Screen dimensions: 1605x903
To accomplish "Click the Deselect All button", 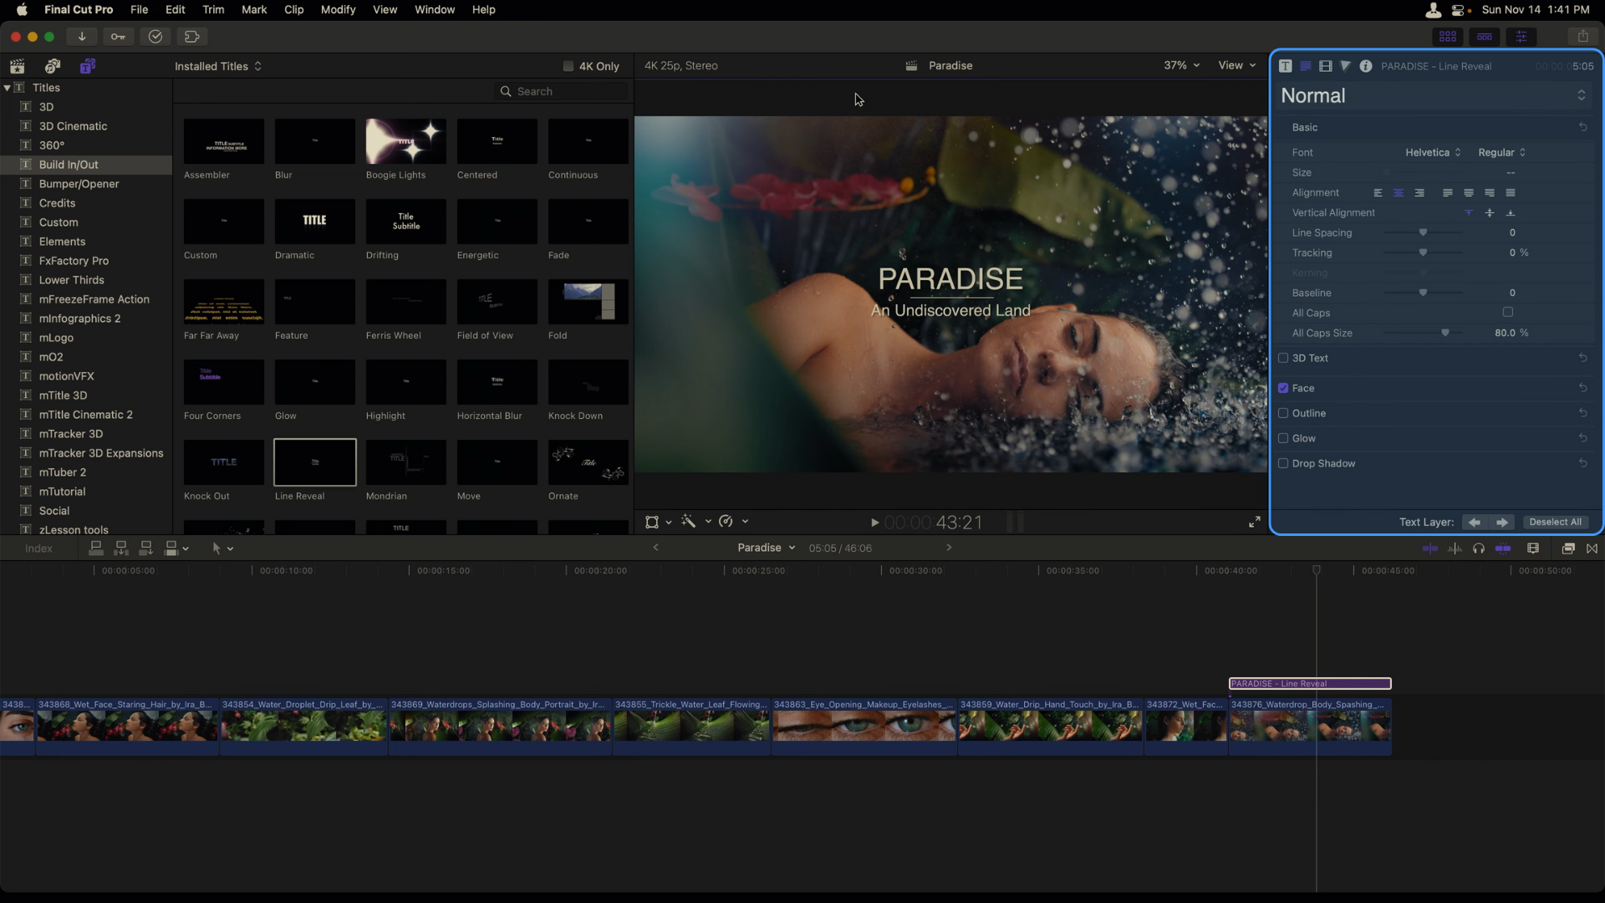I will (1555, 523).
